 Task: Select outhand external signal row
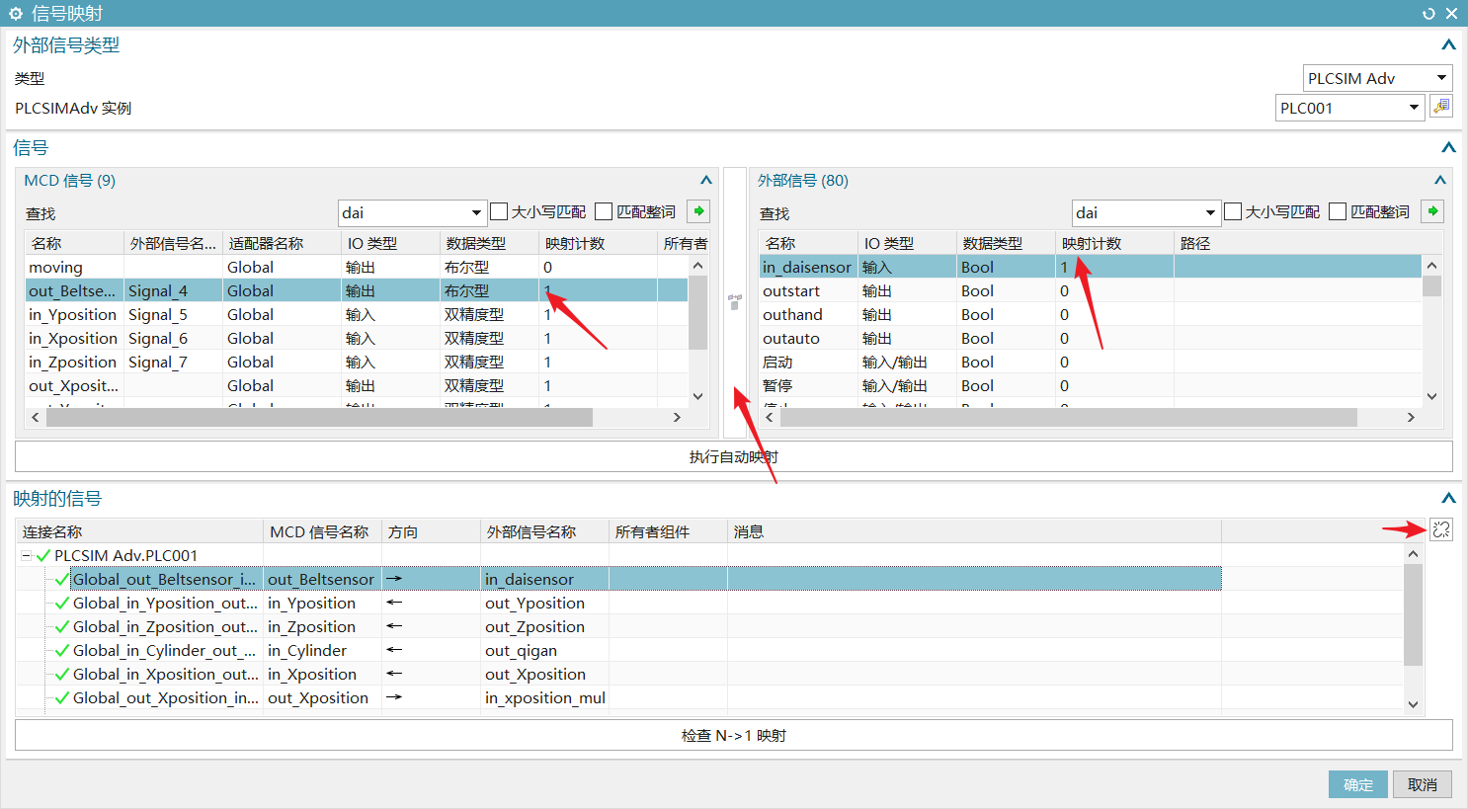1091,314
